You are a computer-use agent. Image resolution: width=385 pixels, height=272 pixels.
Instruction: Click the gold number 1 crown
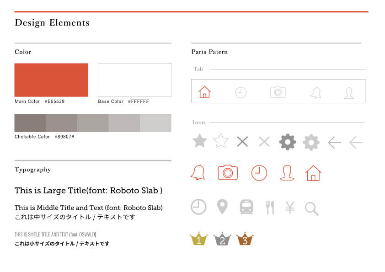pos(199,239)
